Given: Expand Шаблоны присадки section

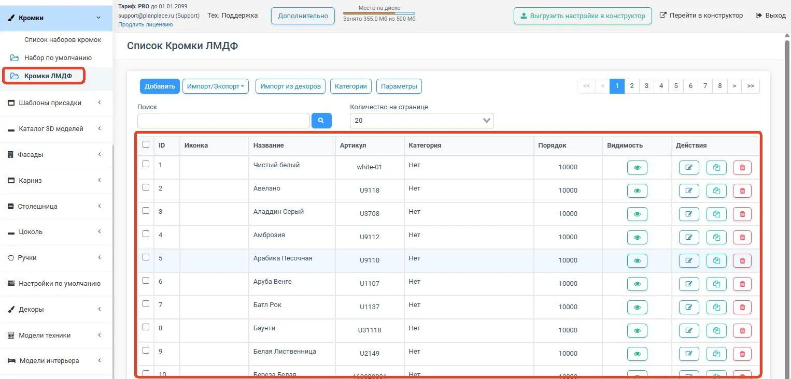Looking at the screenshot, I should pyautogui.click(x=56, y=103).
